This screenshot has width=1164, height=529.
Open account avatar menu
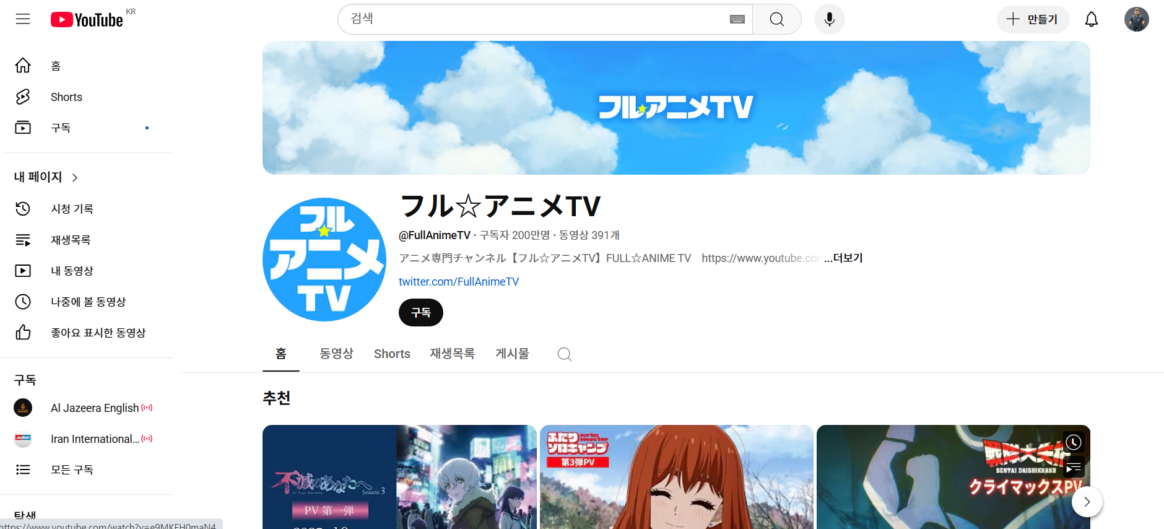coord(1137,19)
